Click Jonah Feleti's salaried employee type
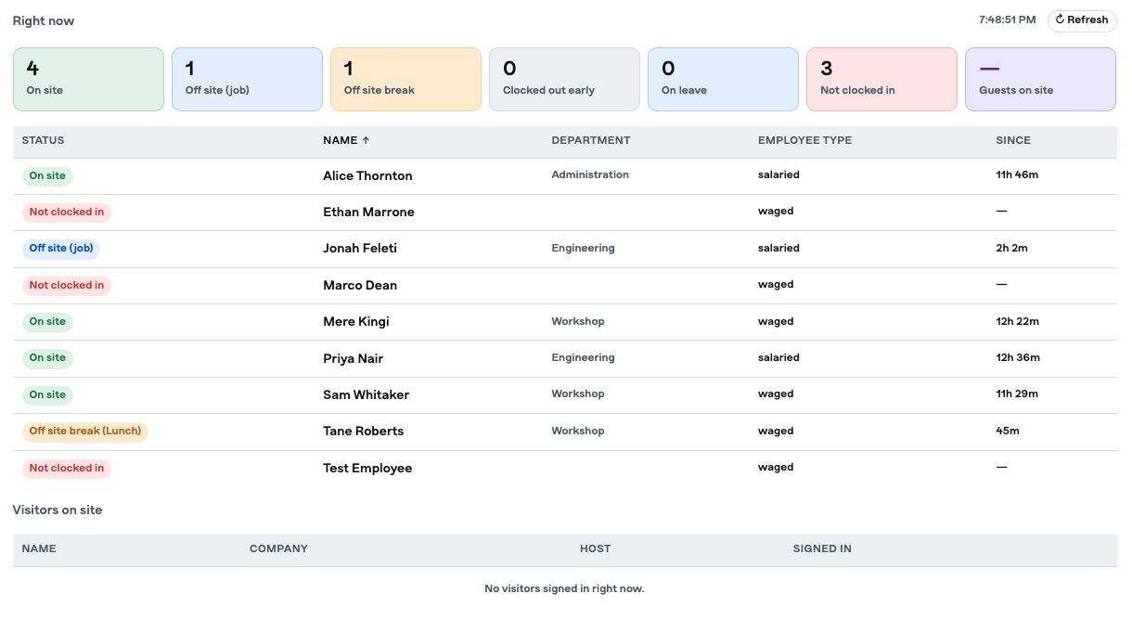The image size is (1132, 619). 778,248
